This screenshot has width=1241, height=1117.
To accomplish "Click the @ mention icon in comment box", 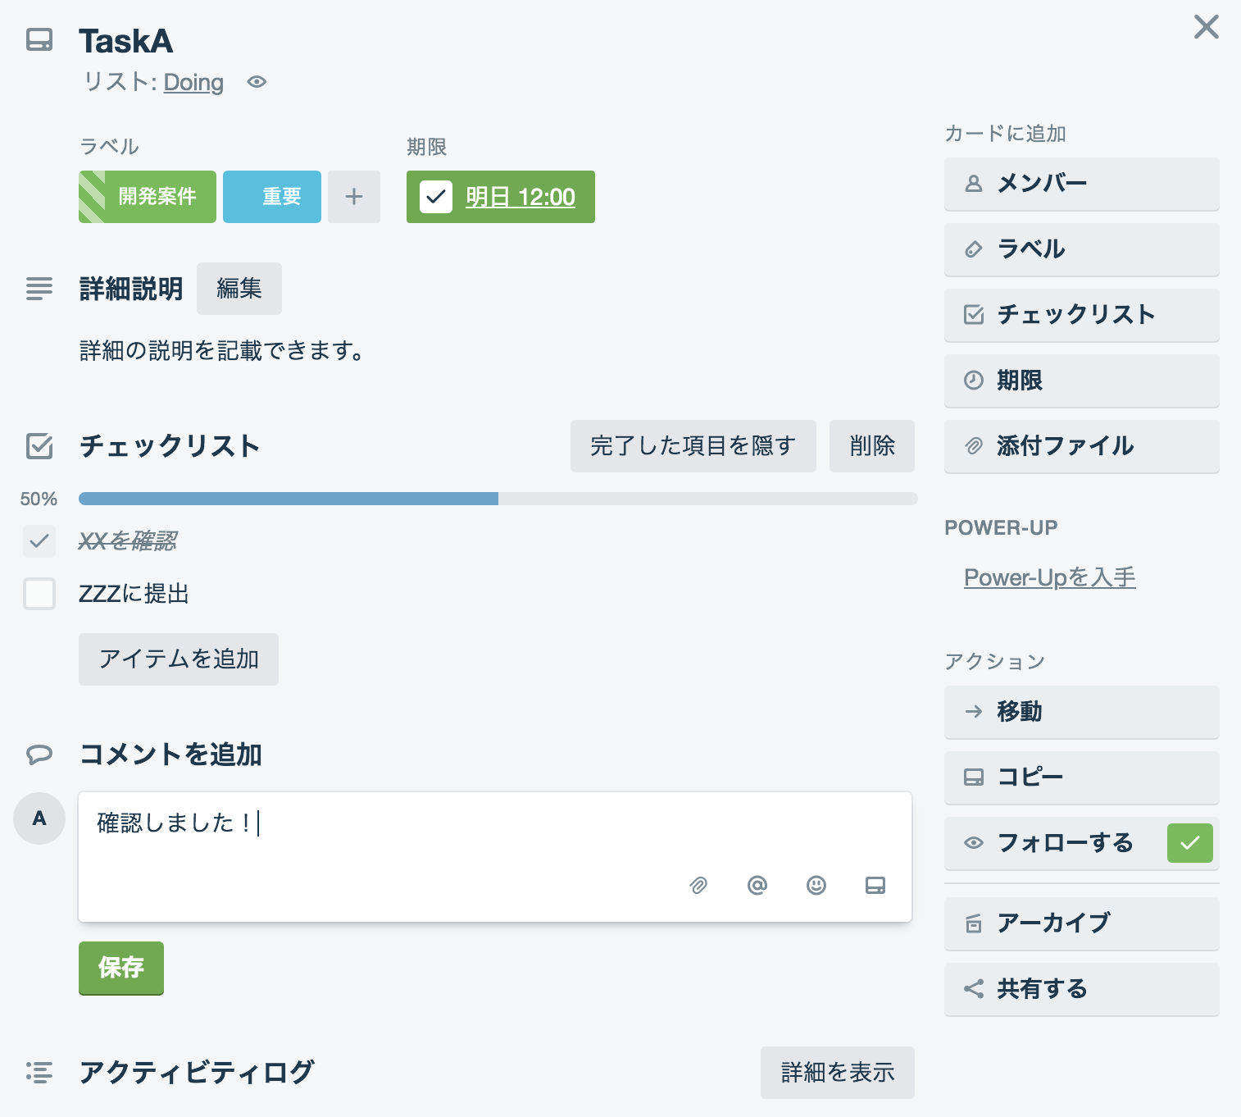I will [757, 885].
